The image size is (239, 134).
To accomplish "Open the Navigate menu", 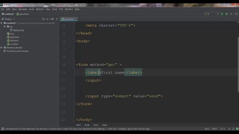I will (x=23, y=9).
